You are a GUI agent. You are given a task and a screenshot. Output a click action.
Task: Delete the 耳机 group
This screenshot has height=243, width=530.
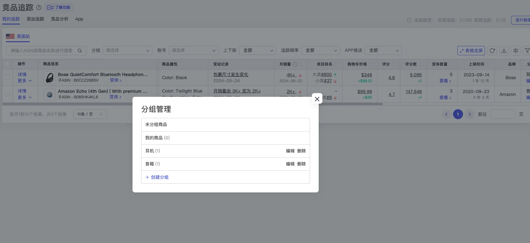coord(301,151)
